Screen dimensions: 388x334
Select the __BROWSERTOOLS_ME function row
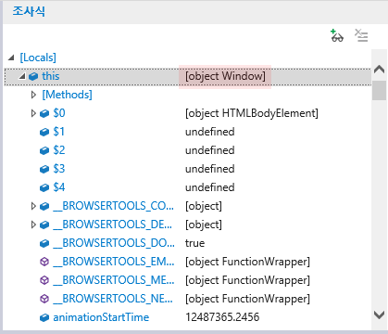coord(187,280)
